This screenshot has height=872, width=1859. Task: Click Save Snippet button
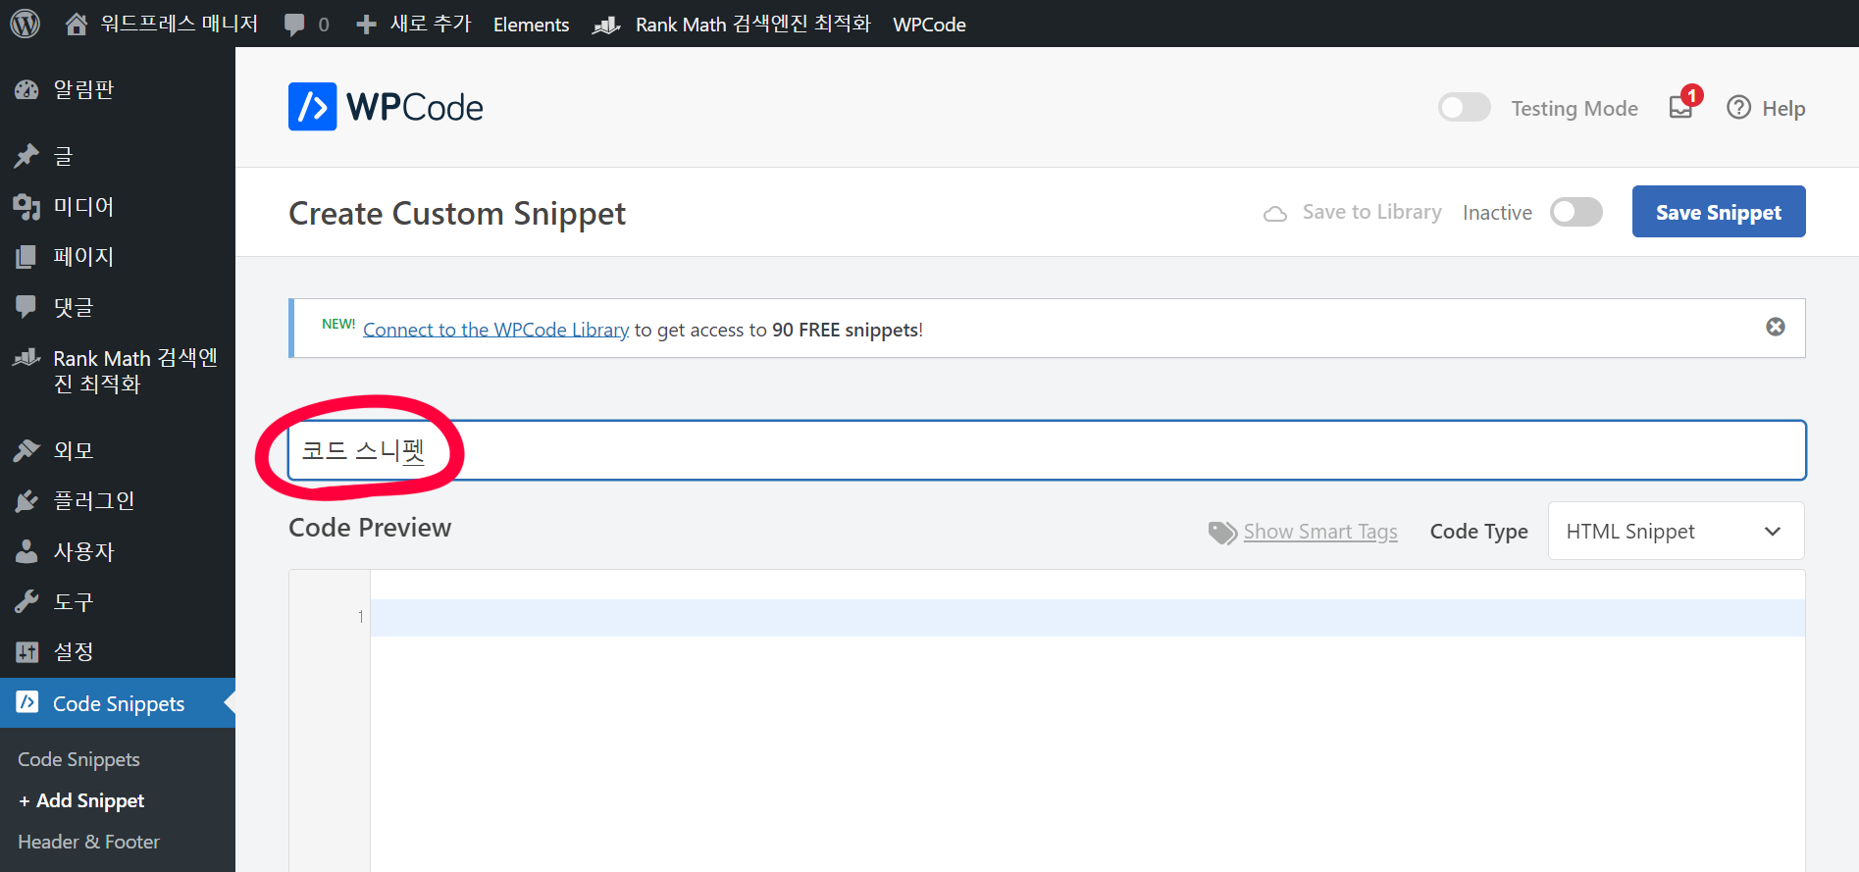[x=1719, y=212]
